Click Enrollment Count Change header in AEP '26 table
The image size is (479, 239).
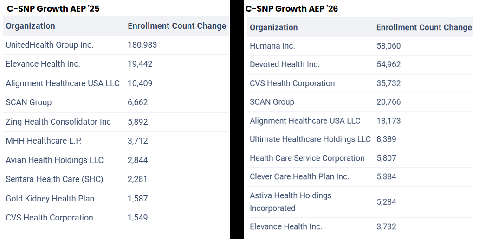424,27
